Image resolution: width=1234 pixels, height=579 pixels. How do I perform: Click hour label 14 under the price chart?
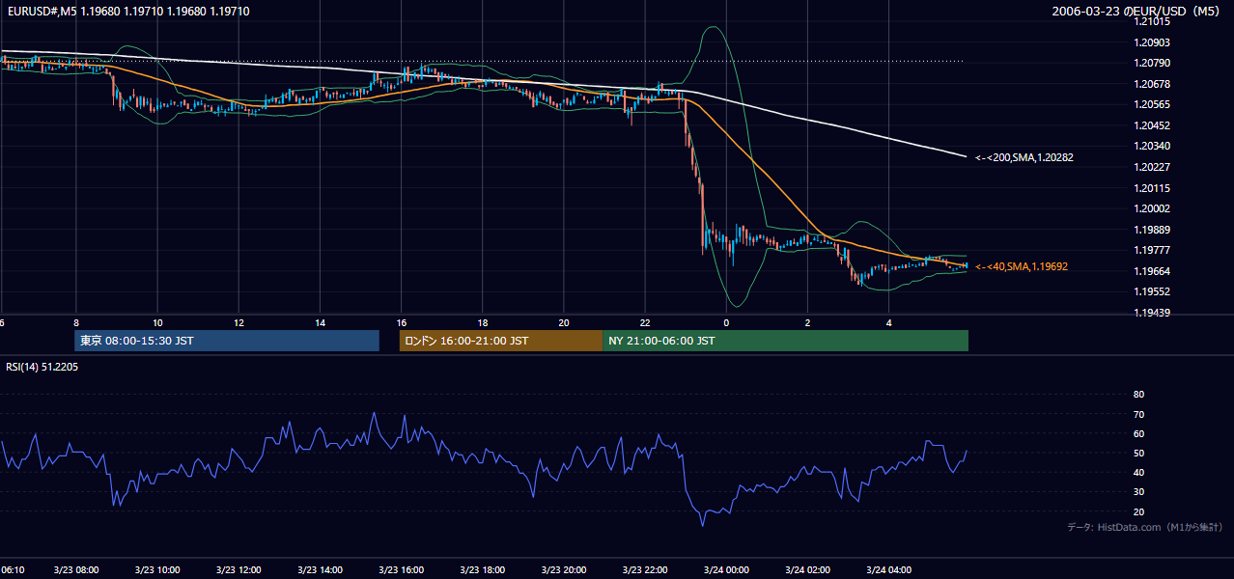coord(320,323)
